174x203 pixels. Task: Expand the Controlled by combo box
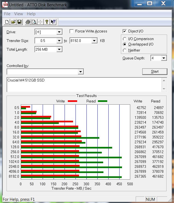(x=80, y=72)
